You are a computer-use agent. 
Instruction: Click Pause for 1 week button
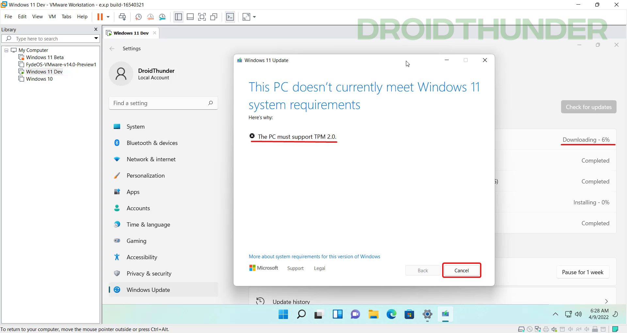583,272
